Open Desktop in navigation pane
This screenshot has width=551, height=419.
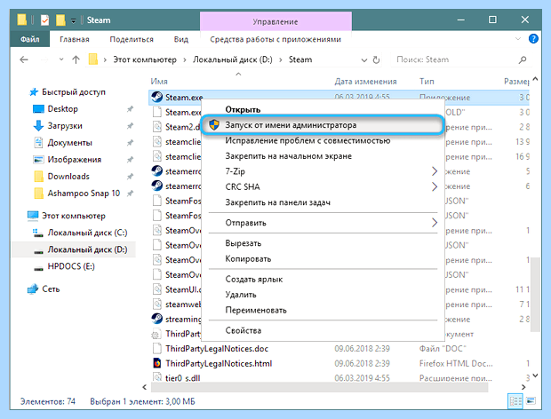click(x=62, y=109)
